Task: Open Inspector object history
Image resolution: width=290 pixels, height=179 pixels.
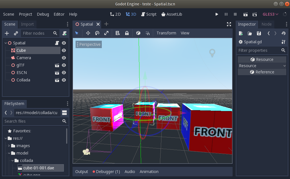Action: [283, 33]
